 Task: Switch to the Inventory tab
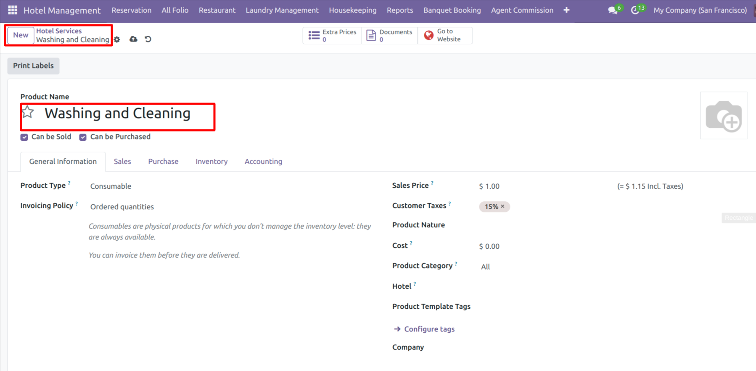[211, 161]
